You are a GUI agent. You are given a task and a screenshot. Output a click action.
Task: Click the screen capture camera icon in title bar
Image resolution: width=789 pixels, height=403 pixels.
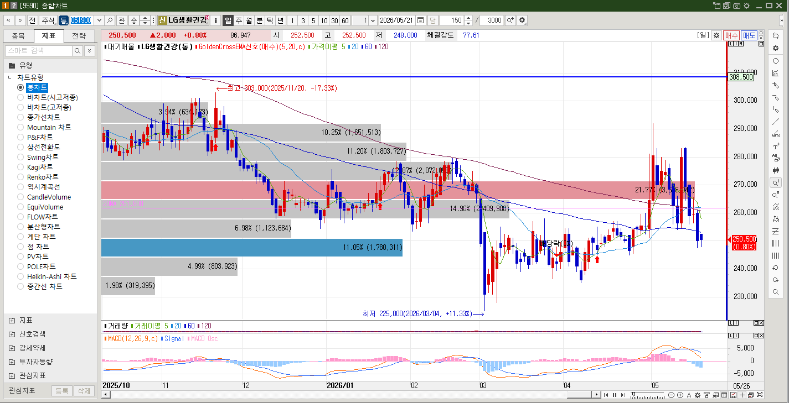click(x=736, y=6)
